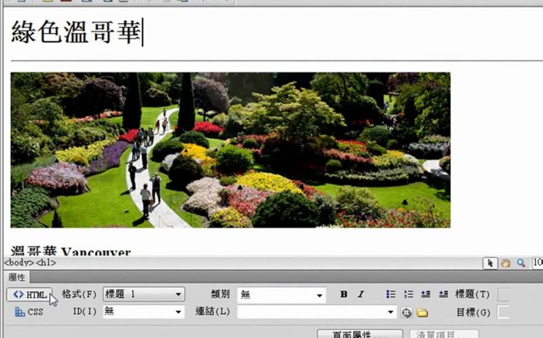Browse for link file with folder icon
This screenshot has width=543, height=338.
(422, 312)
